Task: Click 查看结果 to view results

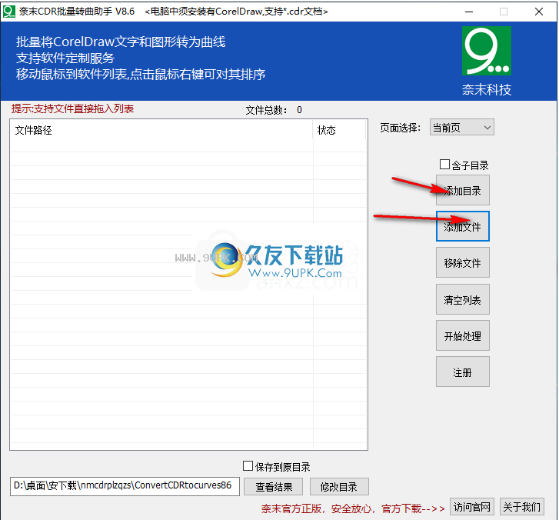Action: [274, 487]
